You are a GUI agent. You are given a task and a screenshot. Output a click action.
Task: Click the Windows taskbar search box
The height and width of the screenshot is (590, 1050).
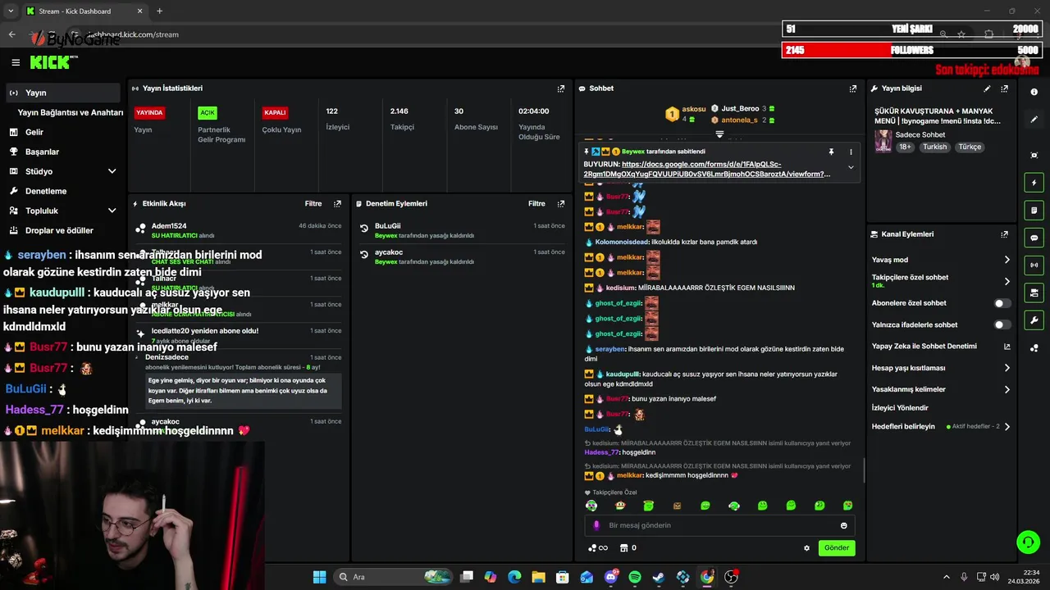(394, 577)
